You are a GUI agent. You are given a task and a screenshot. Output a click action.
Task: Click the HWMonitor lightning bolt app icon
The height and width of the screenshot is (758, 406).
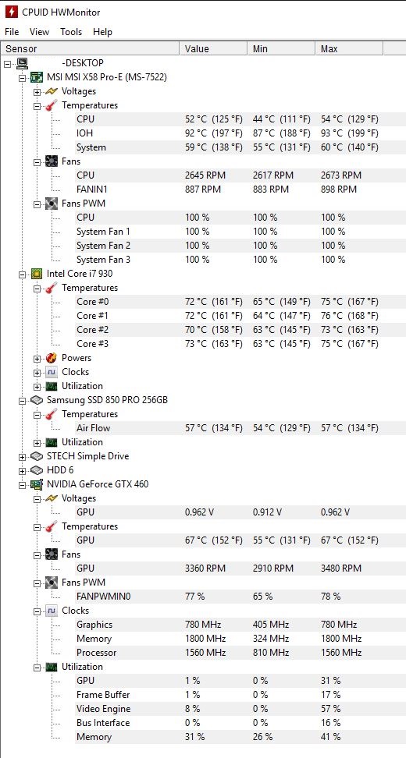(11, 12)
